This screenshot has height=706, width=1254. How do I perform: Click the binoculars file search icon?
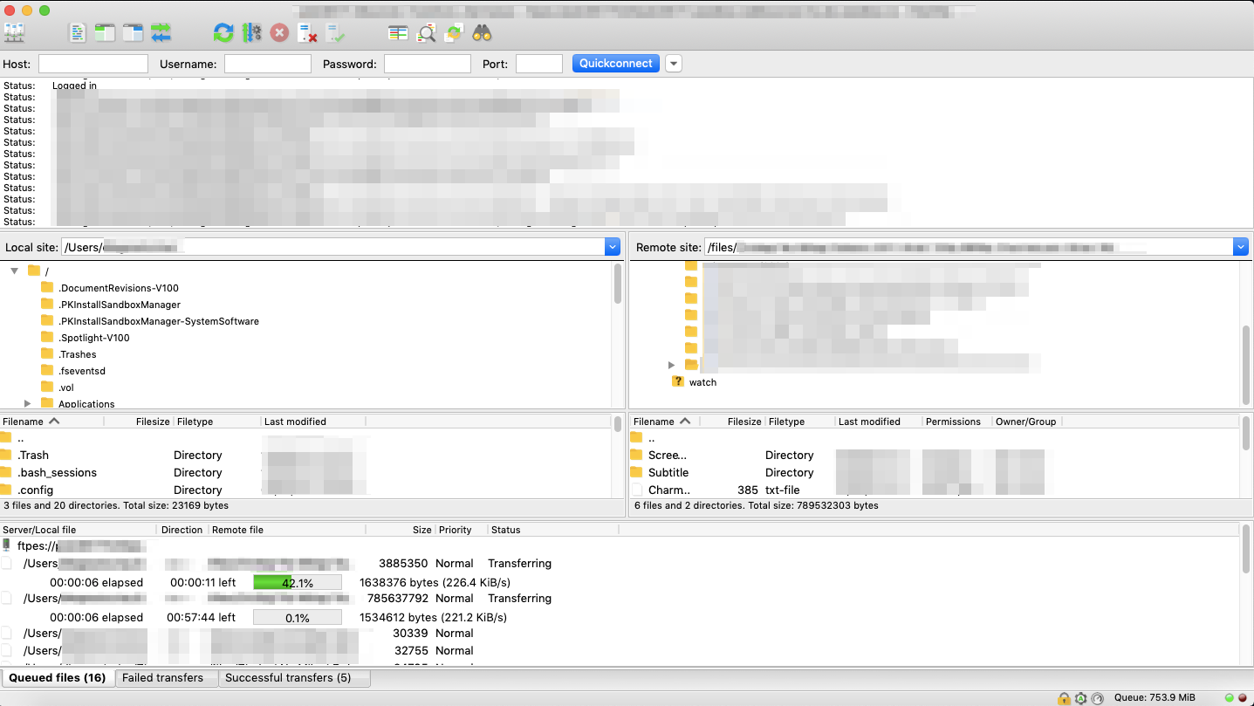pos(482,33)
